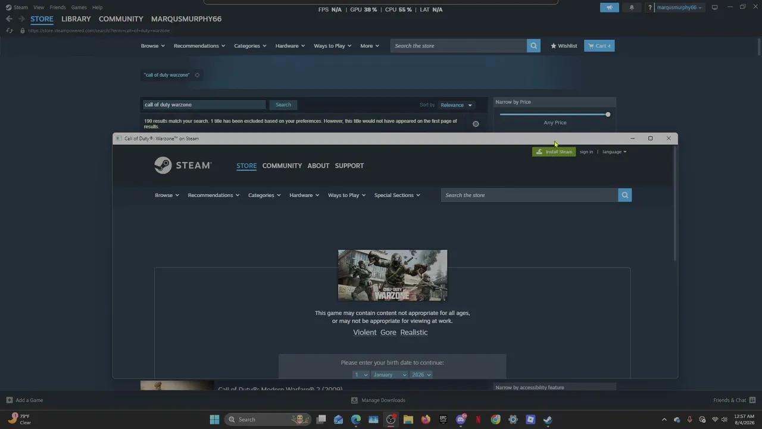The width and height of the screenshot is (762, 429).
Task: Click the Violent content tag link
Action: coord(365,332)
